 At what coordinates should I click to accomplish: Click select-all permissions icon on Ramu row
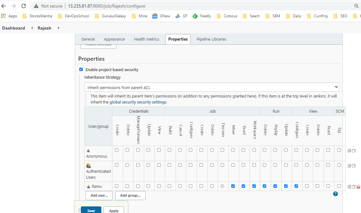[349, 186]
